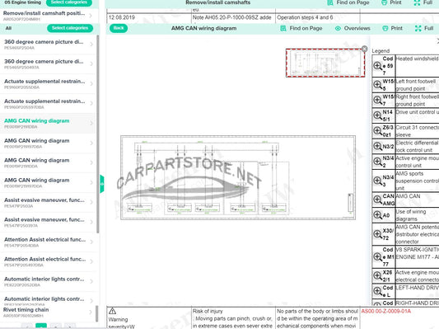The width and height of the screenshot is (439, 329).
Task: Open Attention Assist PE5479P205497DBA item
Action: click(48, 261)
